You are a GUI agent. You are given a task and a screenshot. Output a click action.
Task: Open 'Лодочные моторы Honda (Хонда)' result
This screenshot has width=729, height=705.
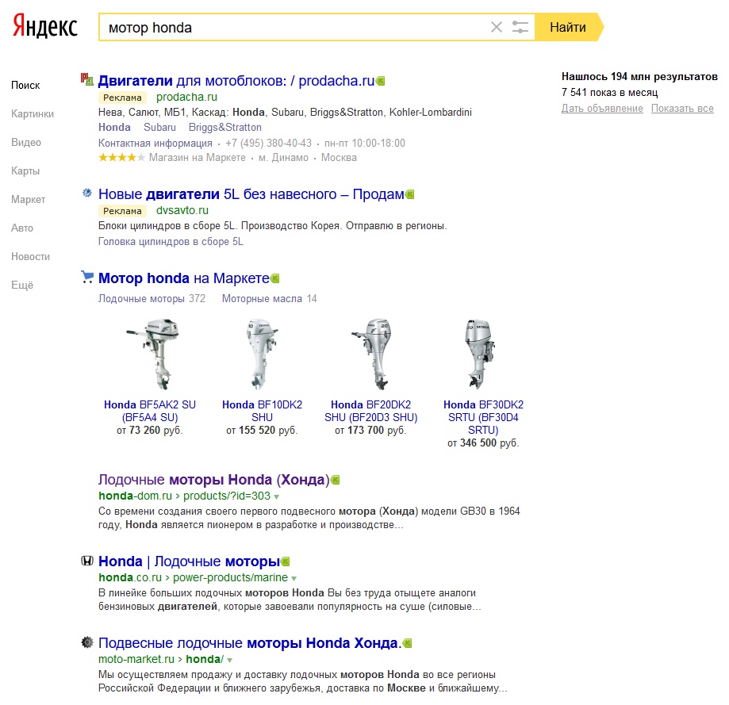click(214, 480)
